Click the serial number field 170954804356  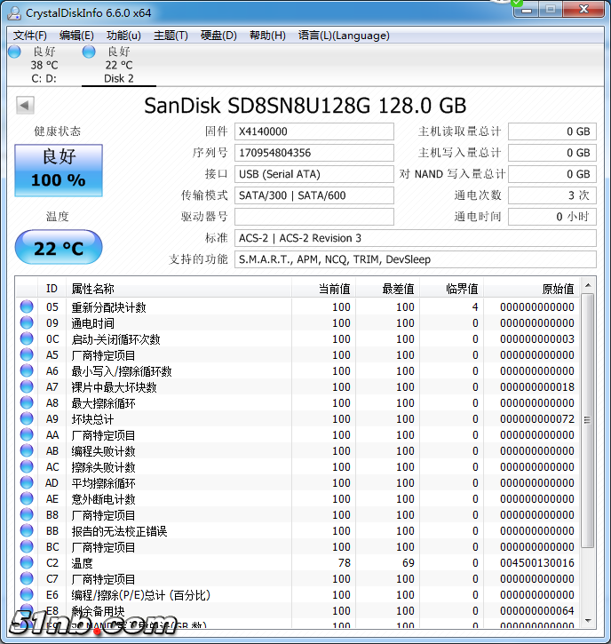[313, 153]
